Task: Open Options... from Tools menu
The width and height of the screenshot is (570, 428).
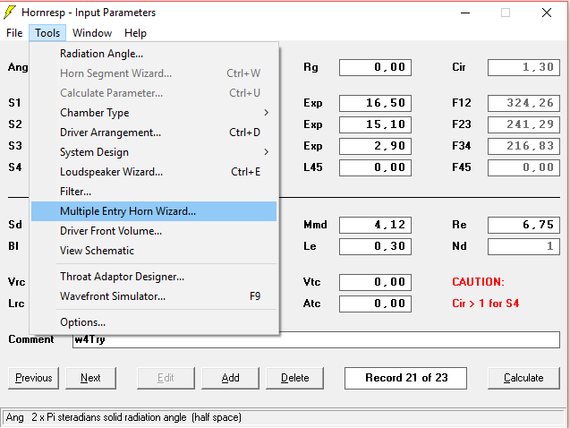Action: [154, 322]
